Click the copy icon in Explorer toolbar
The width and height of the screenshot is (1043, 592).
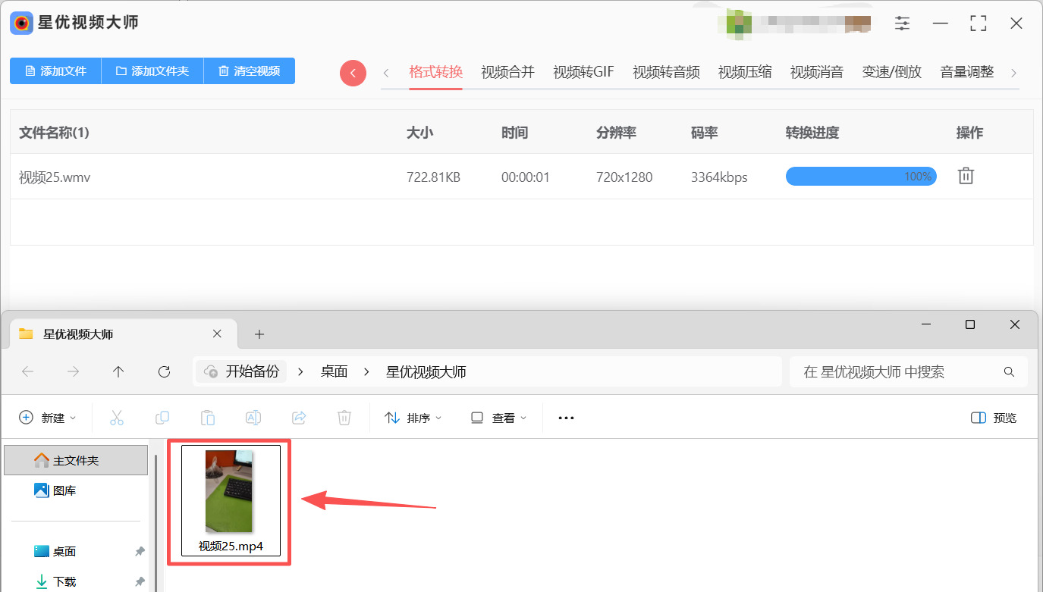coord(162,418)
